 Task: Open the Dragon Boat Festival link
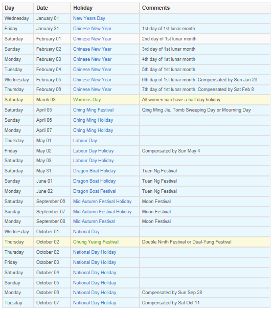tap(95, 191)
